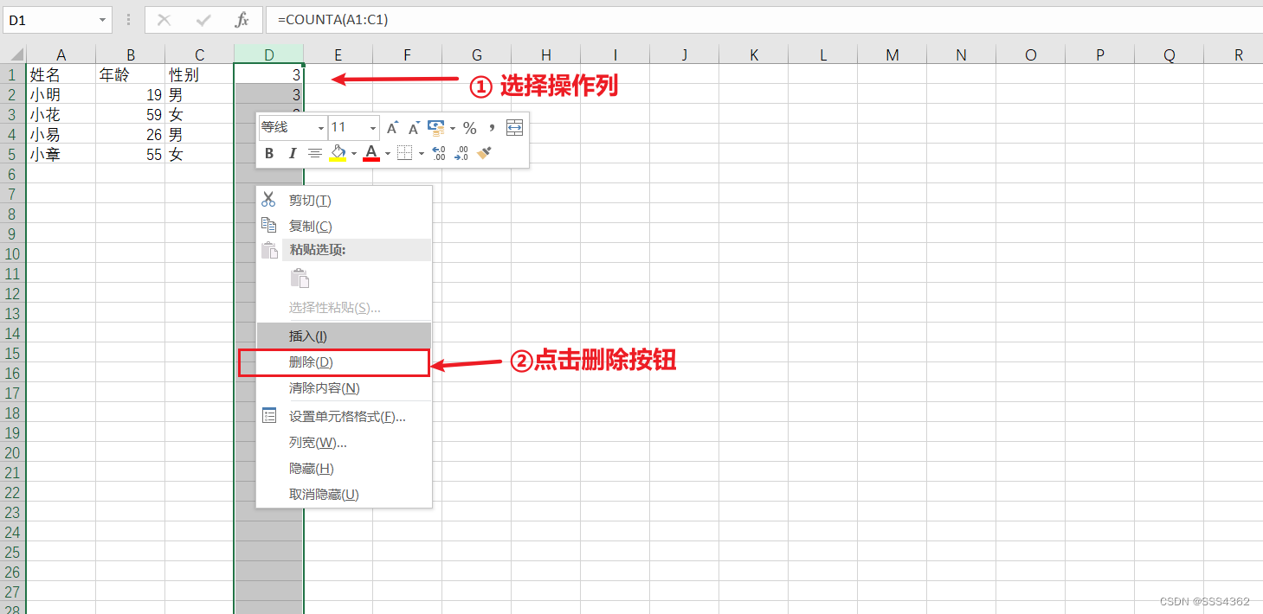Apply percent style format
The height and width of the screenshot is (614, 1263).
(x=470, y=128)
